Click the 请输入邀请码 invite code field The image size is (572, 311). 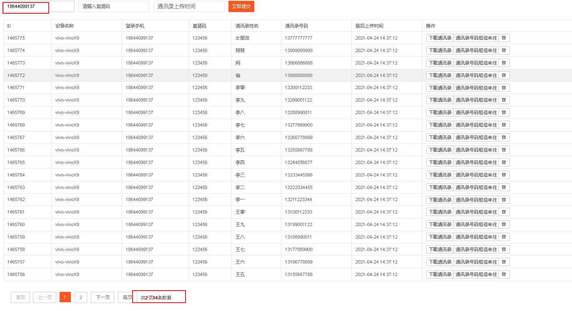114,6
